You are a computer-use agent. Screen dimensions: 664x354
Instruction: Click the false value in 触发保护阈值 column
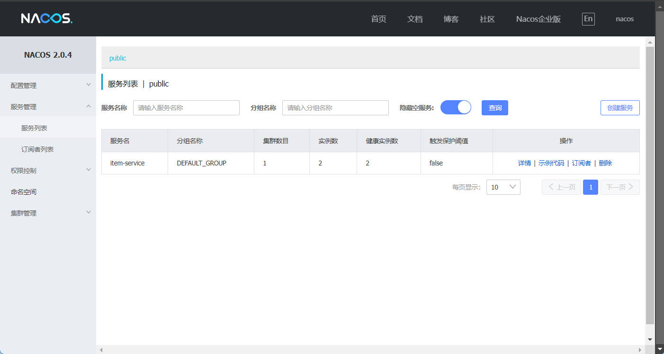(436, 163)
